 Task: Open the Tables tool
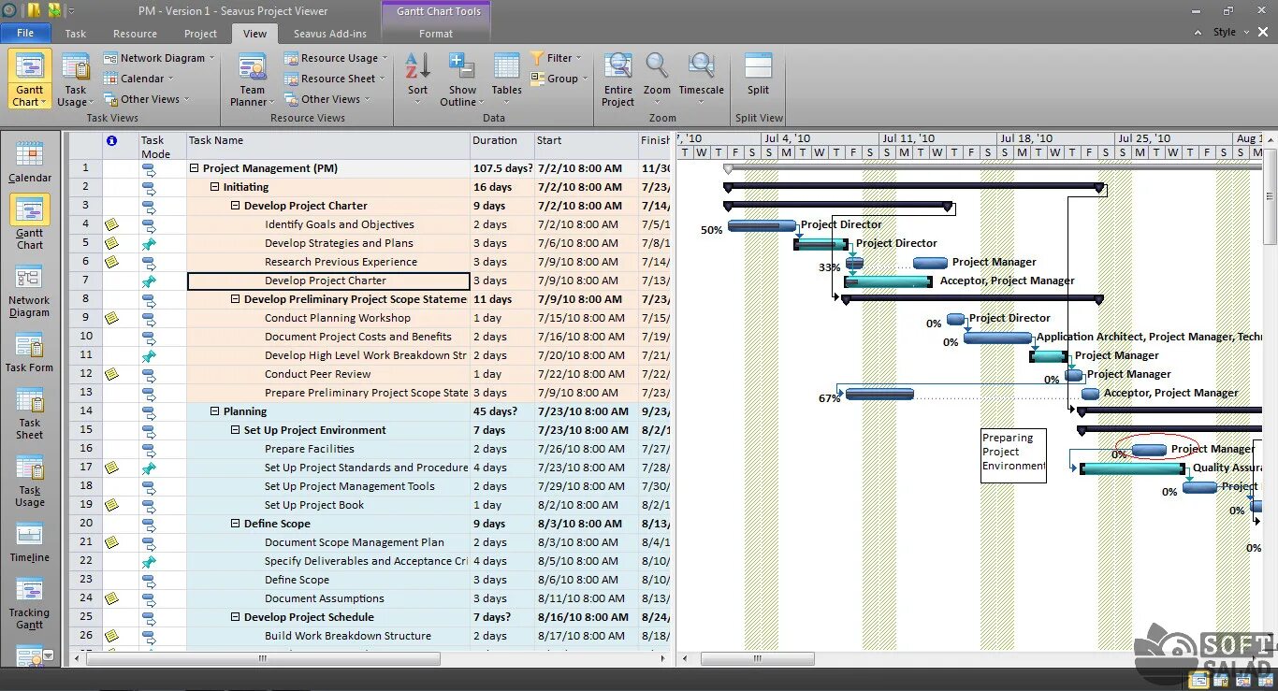[506, 79]
